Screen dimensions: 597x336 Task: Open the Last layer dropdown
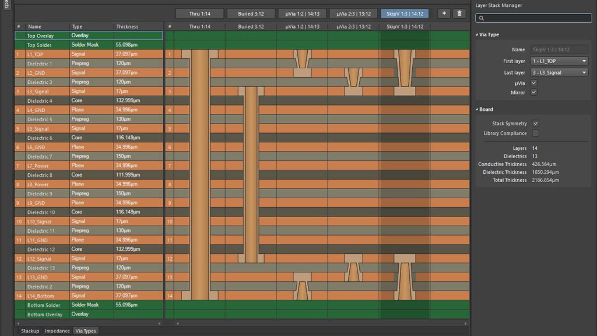click(x=559, y=72)
